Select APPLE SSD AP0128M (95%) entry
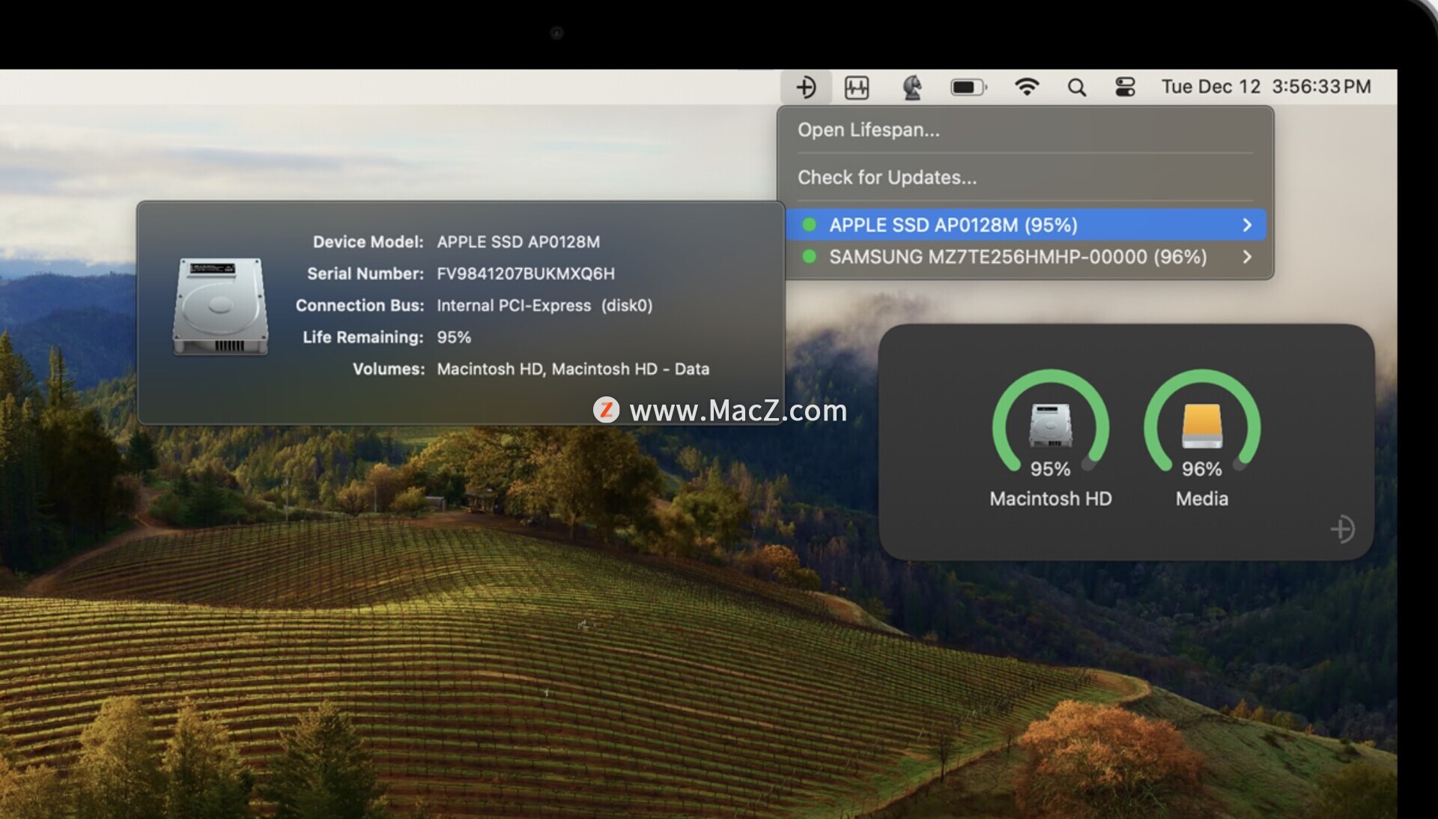 click(1025, 225)
